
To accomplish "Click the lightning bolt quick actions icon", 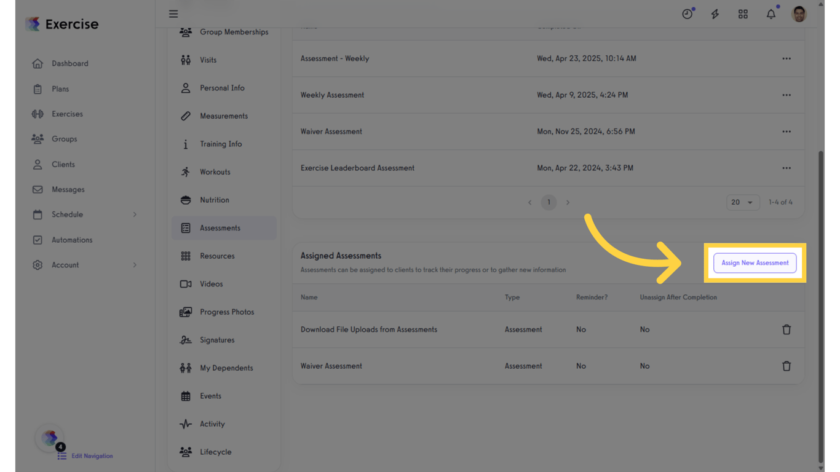I will point(715,13).
